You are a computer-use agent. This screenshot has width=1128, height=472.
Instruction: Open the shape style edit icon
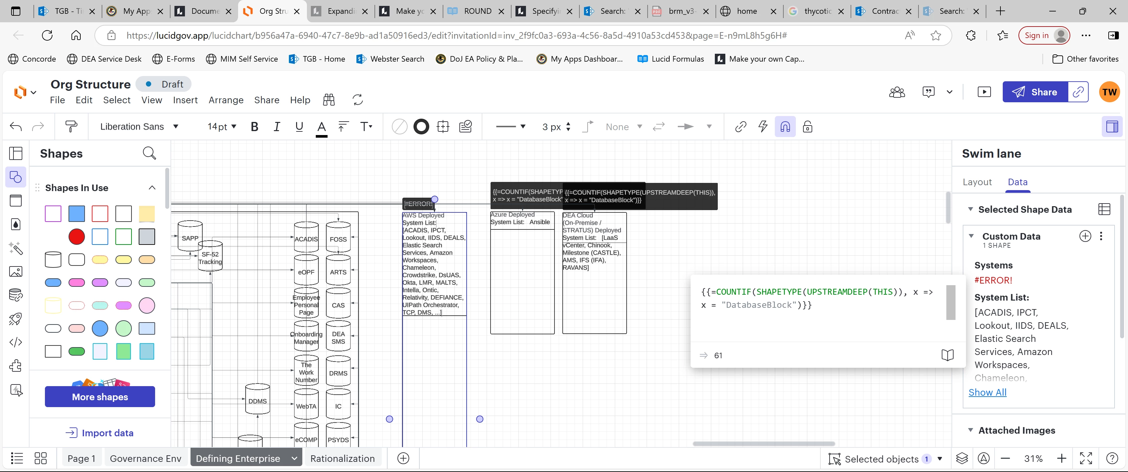pos(466,127)
